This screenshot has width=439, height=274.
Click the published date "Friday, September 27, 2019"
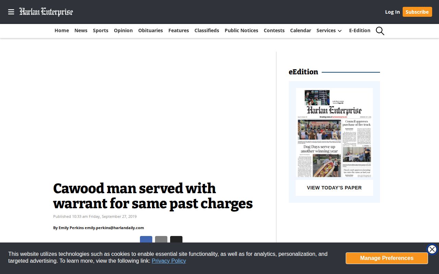113,216
